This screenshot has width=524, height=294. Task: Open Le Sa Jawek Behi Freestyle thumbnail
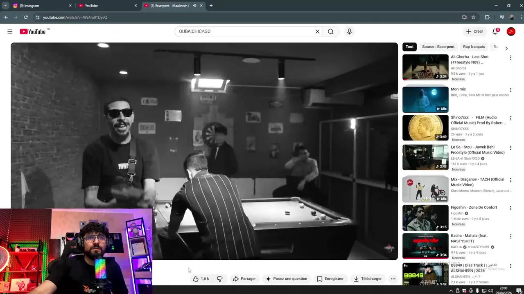[x=425, y=157]
